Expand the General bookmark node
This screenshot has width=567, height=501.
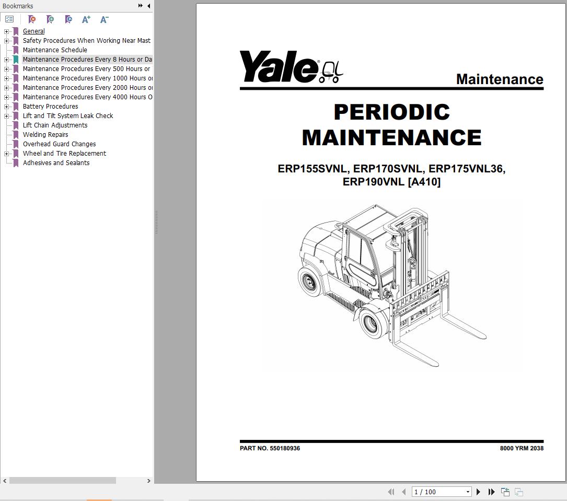click(x=6, y=31)
